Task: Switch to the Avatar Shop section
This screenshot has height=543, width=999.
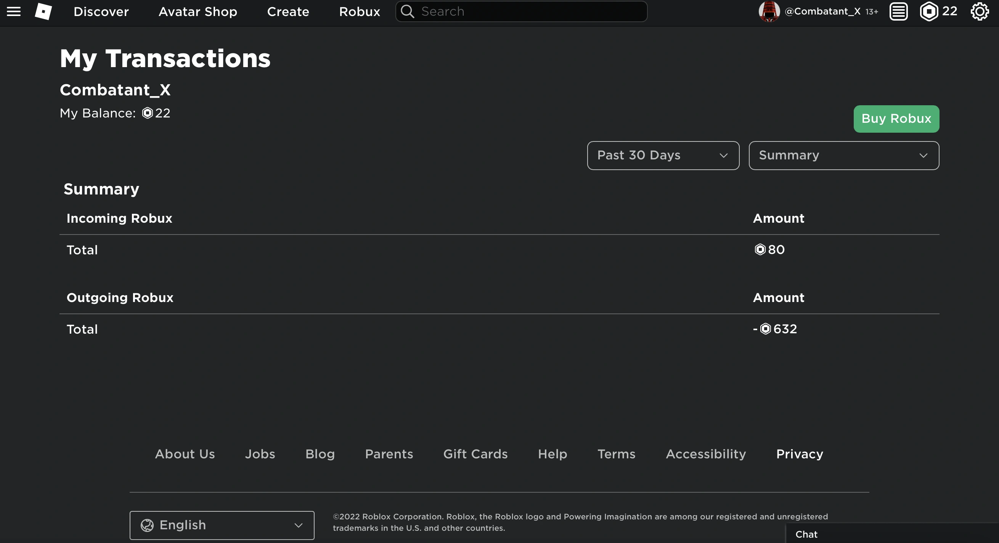Action: (x=198, y=11)
